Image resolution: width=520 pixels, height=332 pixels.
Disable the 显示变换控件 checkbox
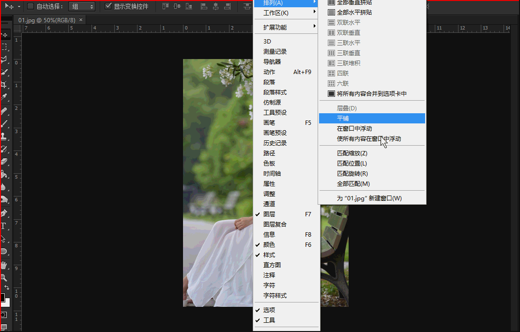click(107, 7)
